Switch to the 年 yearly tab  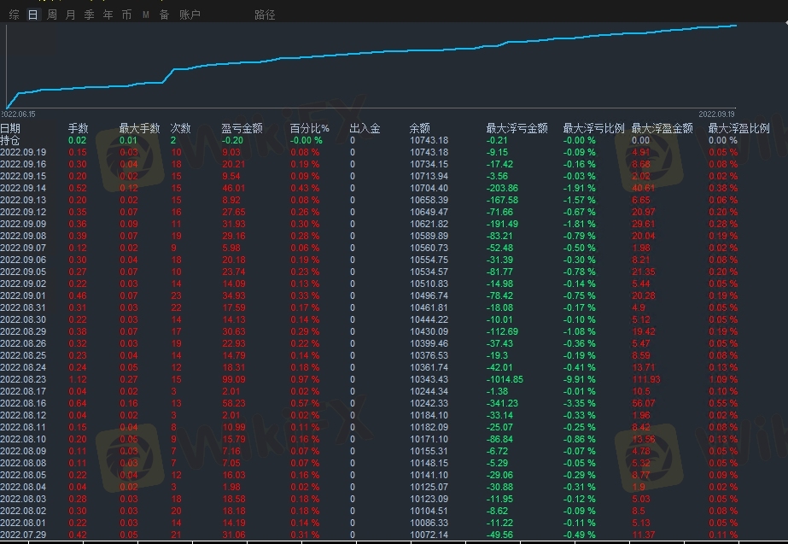[108, 15]
